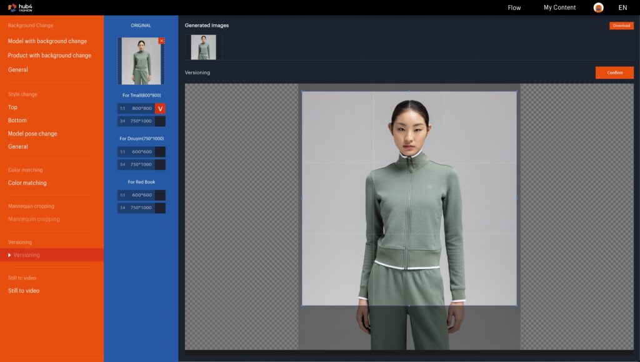
Task: Enable Douyin 1:1 600*600 checkbox
Action: [x=160, y=152]
